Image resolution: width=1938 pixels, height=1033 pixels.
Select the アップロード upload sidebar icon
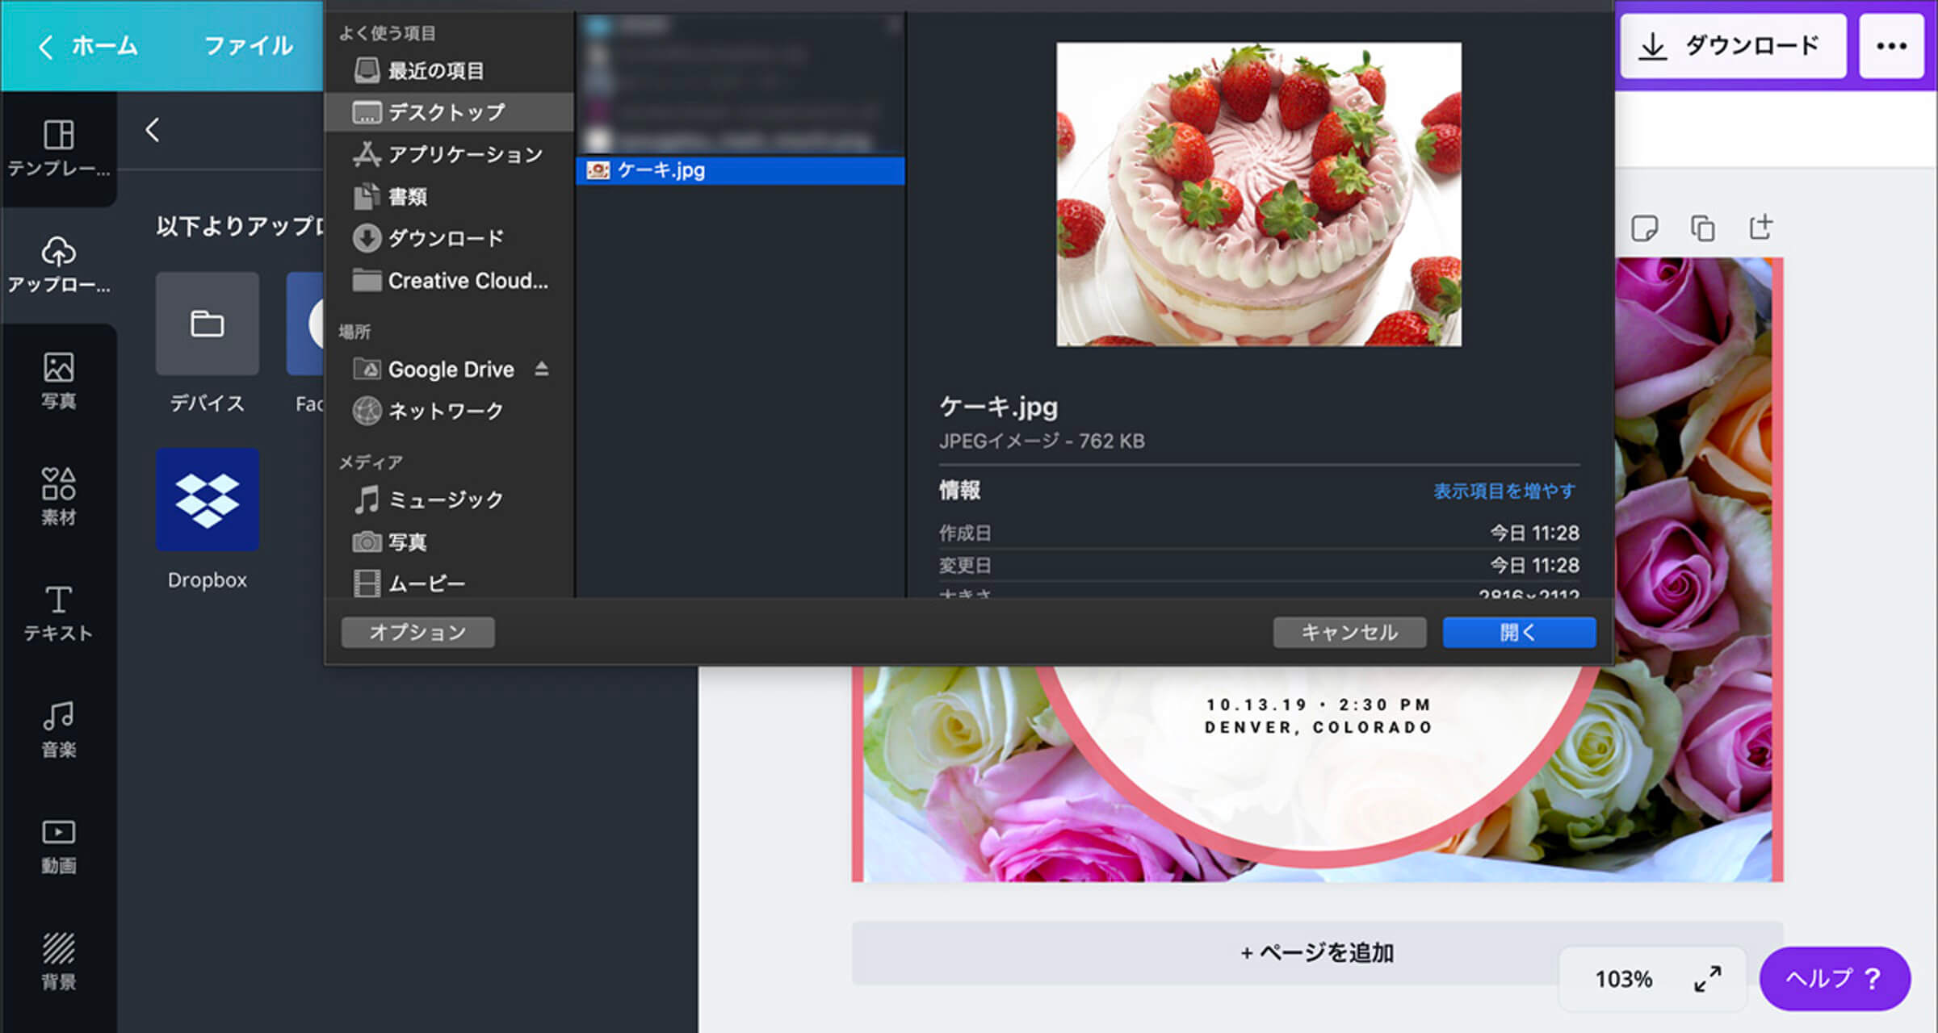58,265
